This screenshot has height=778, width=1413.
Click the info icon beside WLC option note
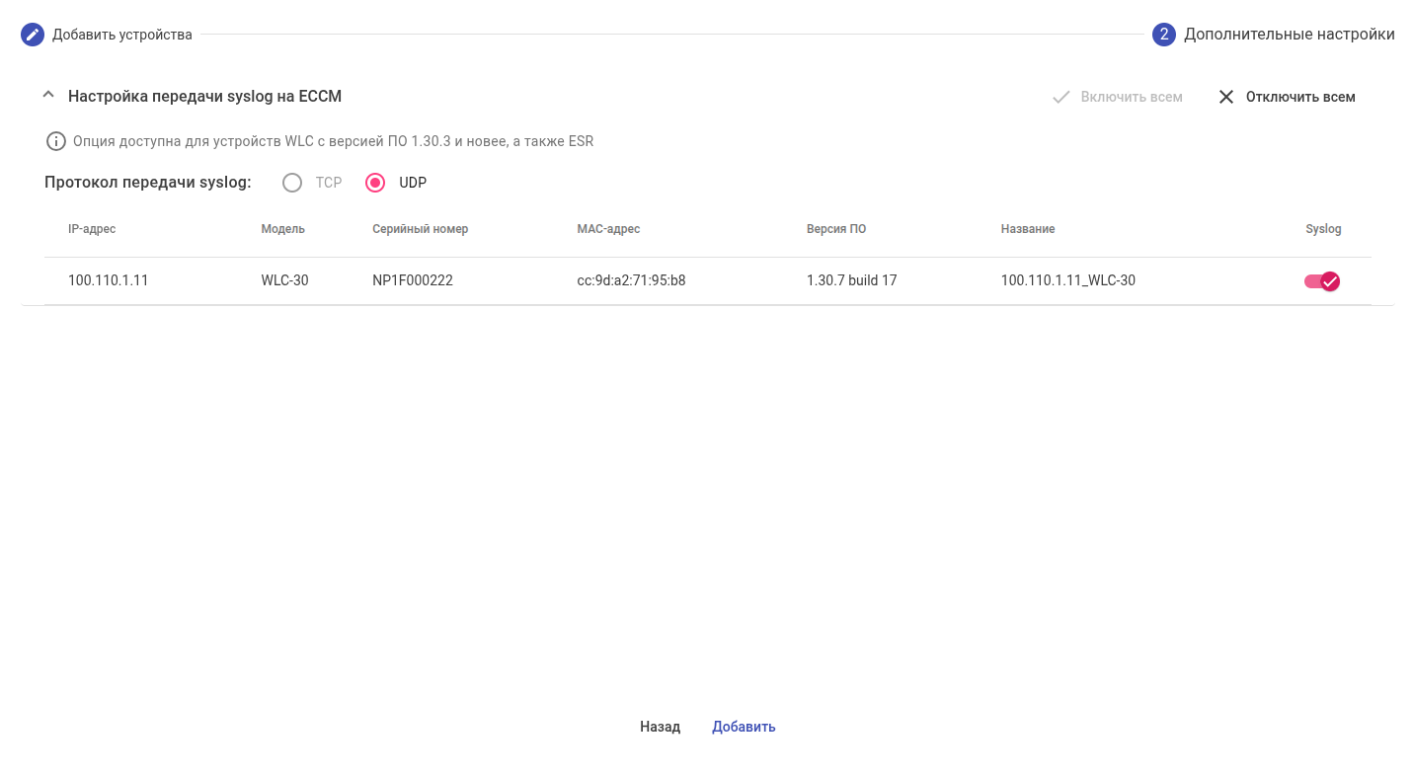56,141
